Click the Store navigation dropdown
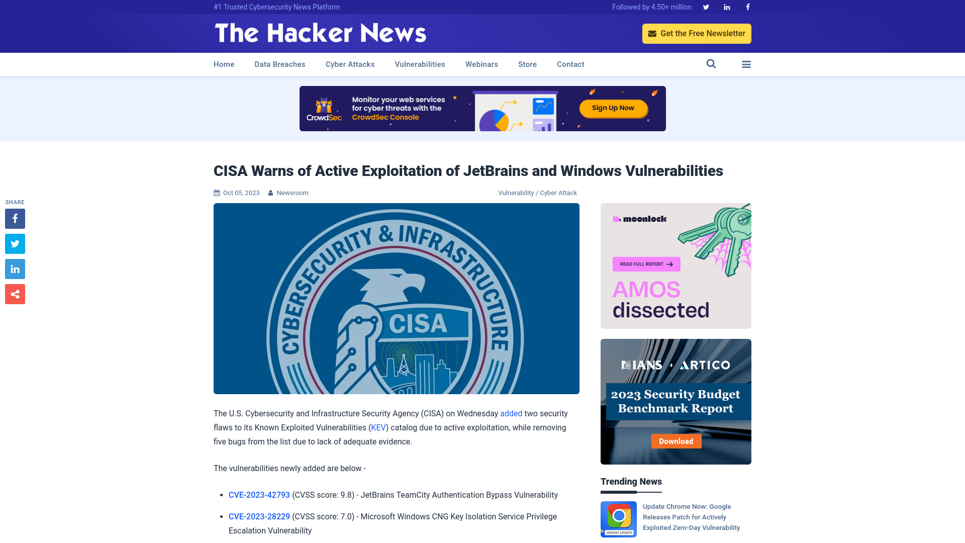 pos(527,64)
